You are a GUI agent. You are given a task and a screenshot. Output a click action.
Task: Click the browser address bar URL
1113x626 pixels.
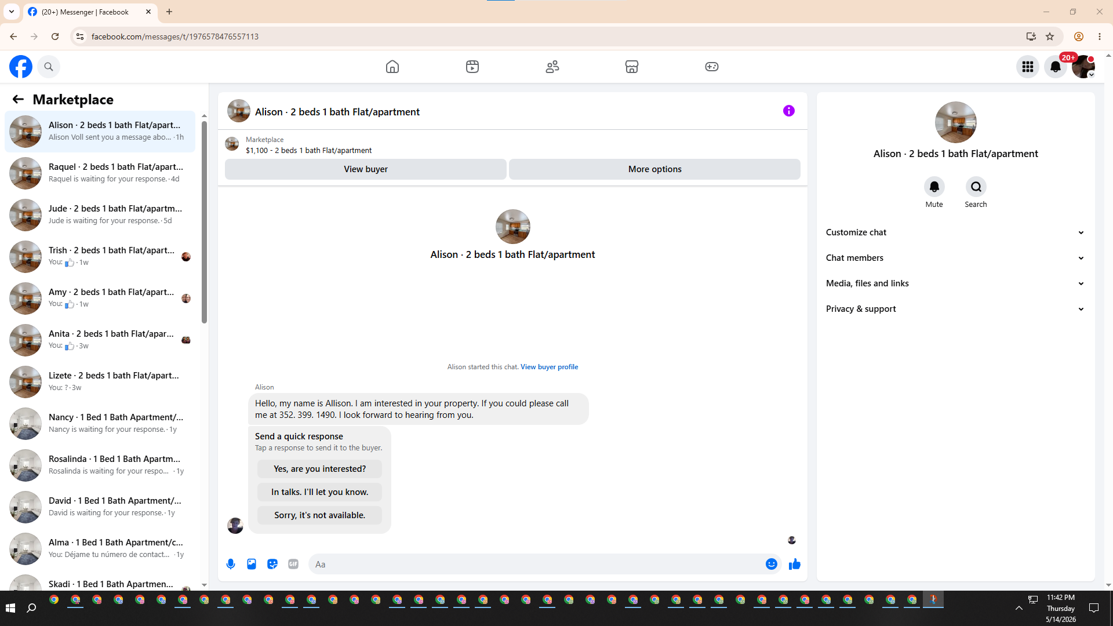tap(175, 37)
